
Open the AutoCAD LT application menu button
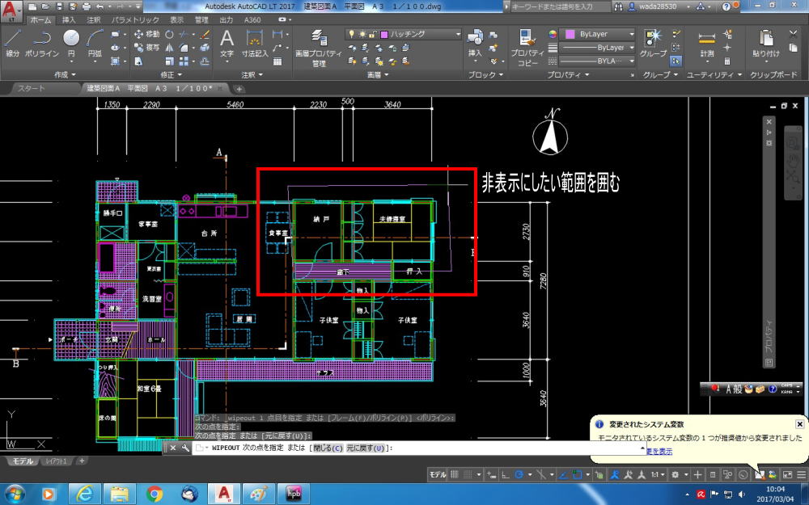[x=11, y=11]
